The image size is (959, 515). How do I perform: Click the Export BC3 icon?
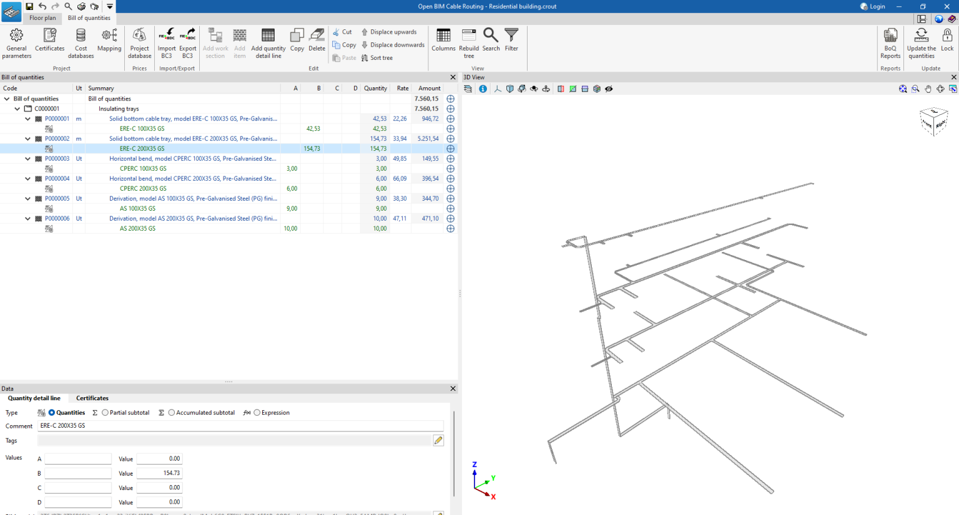(x=187, y=42)
